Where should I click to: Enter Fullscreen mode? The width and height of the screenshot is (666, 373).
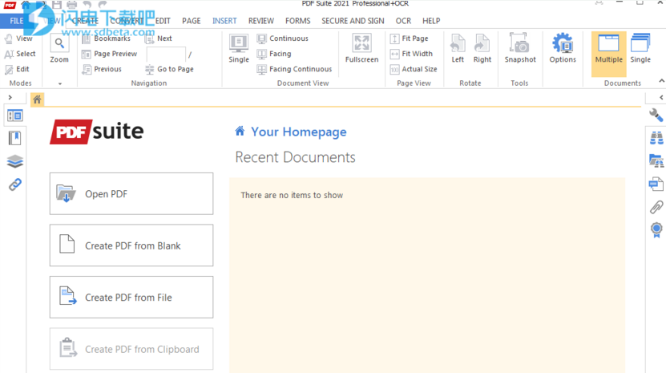click(x=362, y=49)
